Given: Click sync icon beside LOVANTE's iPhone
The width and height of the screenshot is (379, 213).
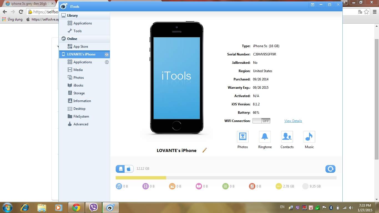Looking at the screenshot, I should [x=107, y=55].
